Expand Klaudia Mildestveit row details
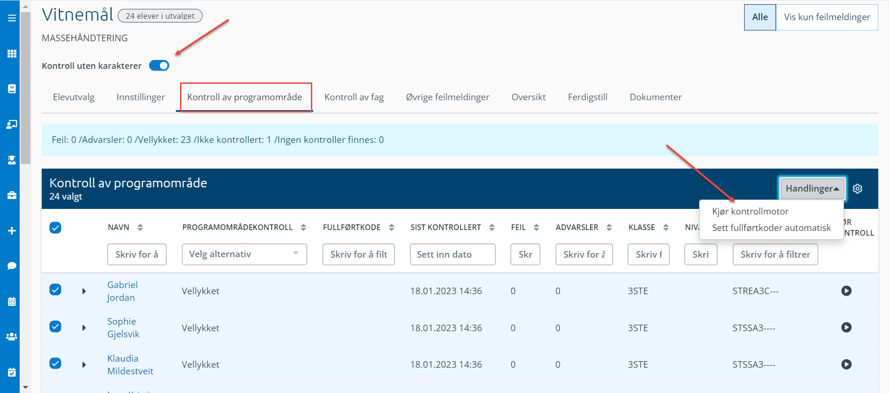Screen dimensions: 889x393 (x=84, y=364)
